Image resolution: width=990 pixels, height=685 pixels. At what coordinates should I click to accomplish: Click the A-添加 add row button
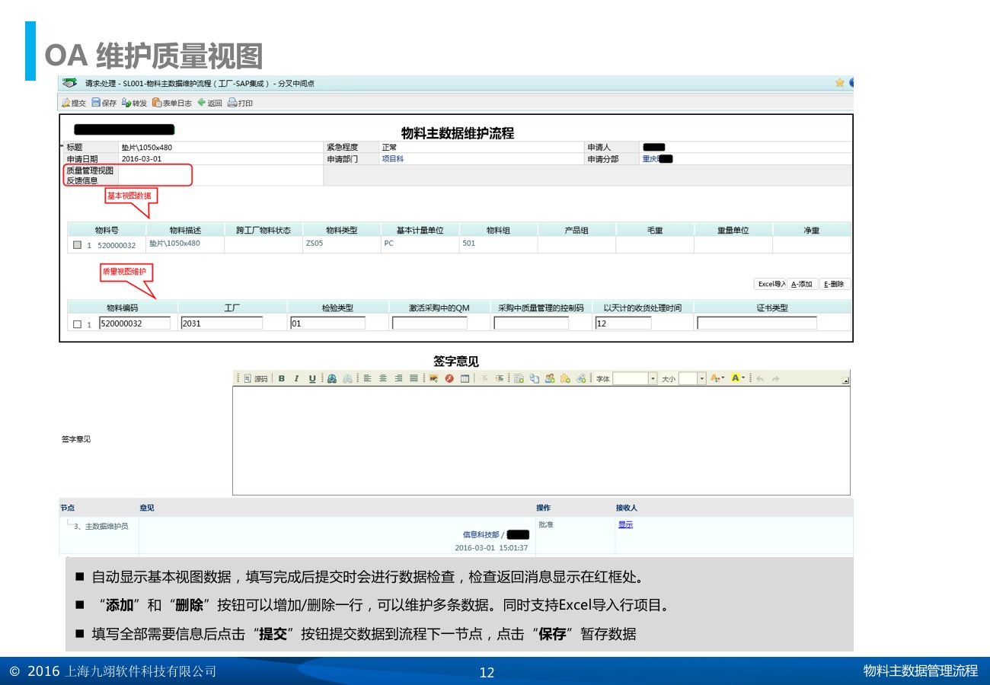coord(802,284)
